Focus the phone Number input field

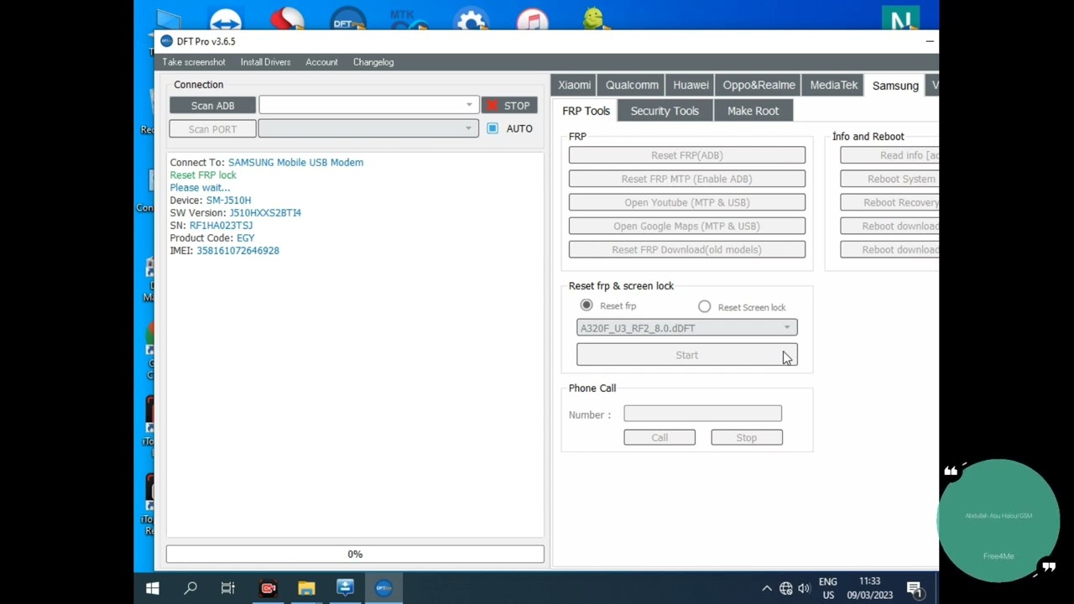pyautogui.click(x=703, y=414)
